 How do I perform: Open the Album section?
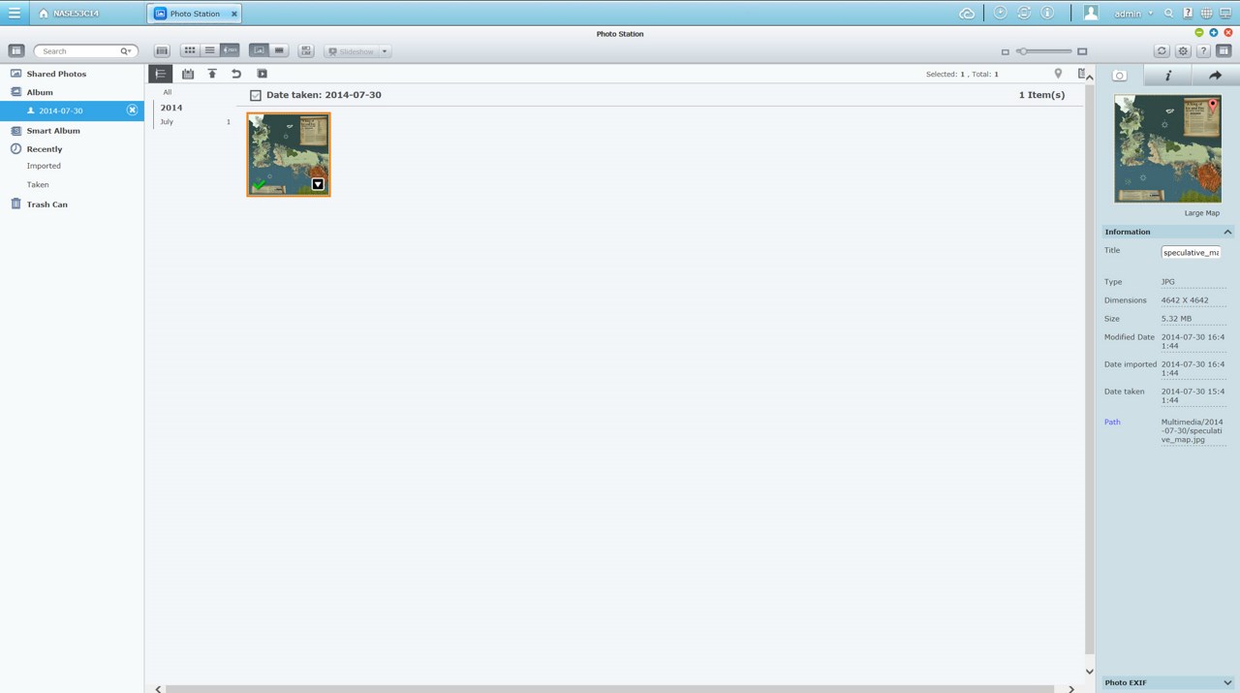(40, 92)
